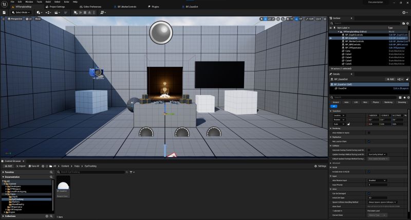Open the camera speed setting
Screen dimensions: 411x220
(x=318, y=19)
